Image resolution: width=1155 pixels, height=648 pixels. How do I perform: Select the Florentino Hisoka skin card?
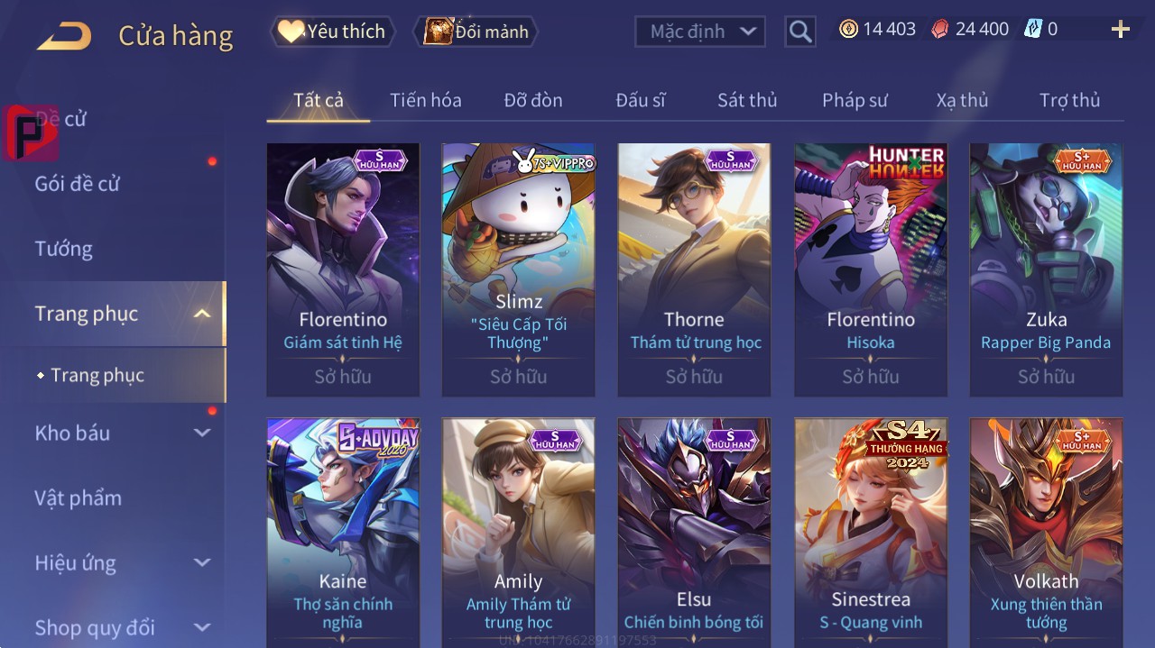(871, 269)
